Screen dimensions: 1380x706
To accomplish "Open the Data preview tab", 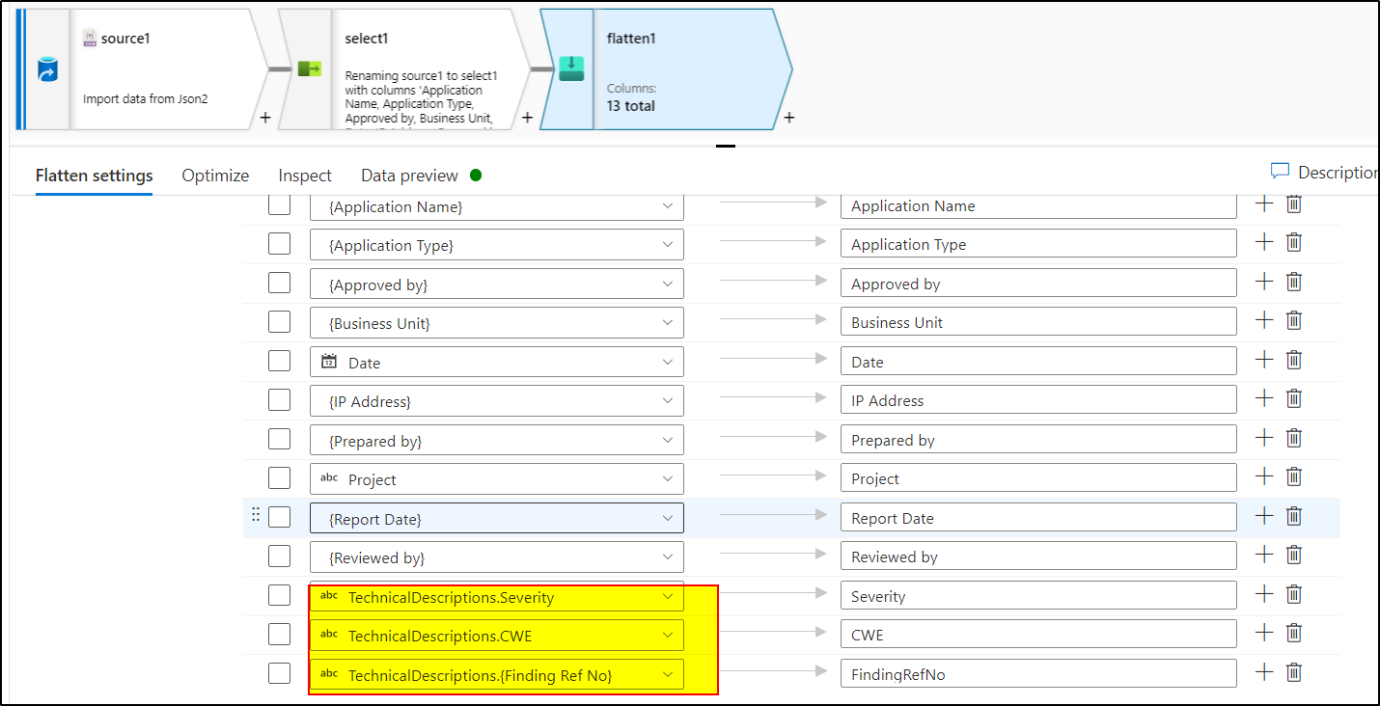I will pyautogui.click(x=408, y=175).
